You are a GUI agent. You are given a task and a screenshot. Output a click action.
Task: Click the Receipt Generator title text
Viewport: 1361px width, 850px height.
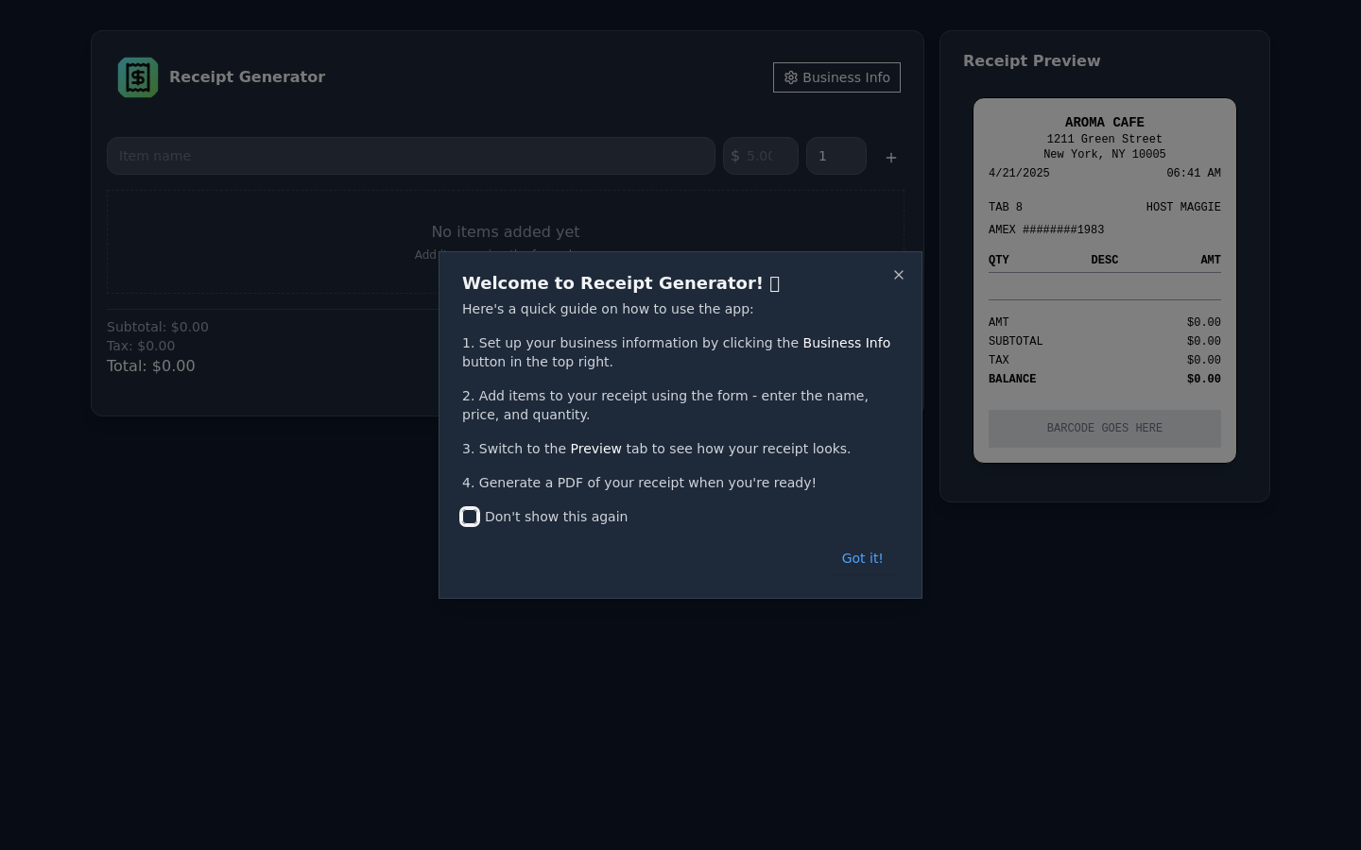tap(247, 77)
